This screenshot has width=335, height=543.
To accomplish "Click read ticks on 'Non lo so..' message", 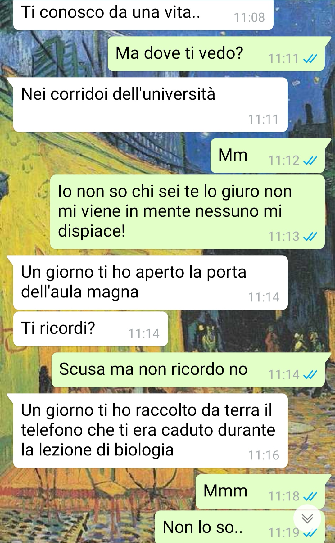I will tap(310, 533).
